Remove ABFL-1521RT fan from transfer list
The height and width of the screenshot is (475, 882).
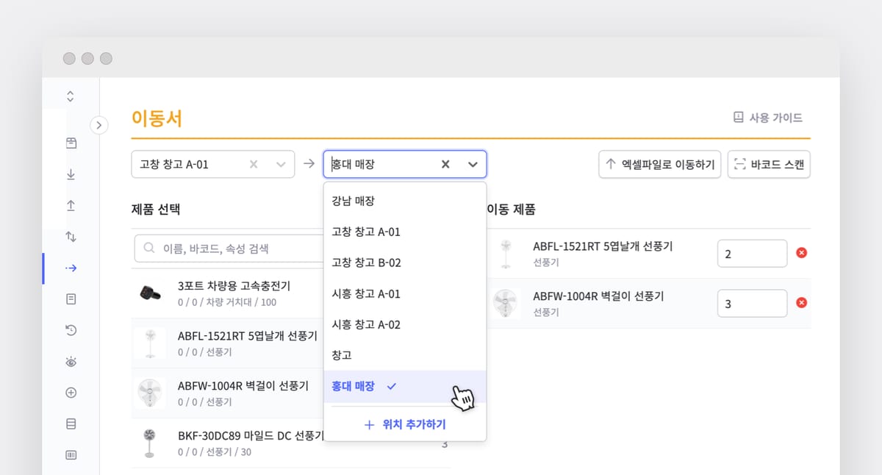tap(801, 253)
